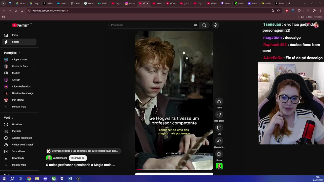The image size is (324, 182).
Task: Open Seus vídeos in sidebar
Action: point(19,151)
